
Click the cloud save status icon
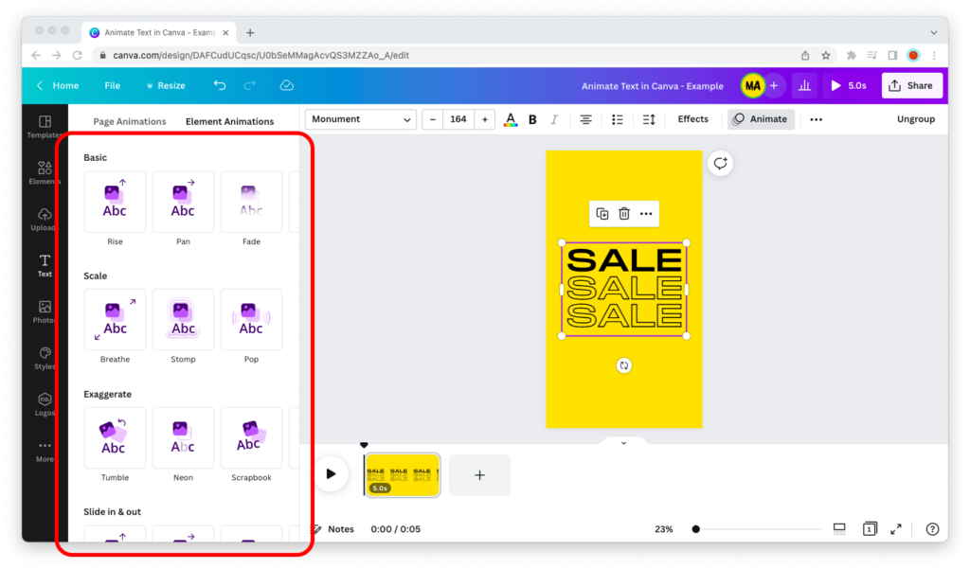pos(286,85)
